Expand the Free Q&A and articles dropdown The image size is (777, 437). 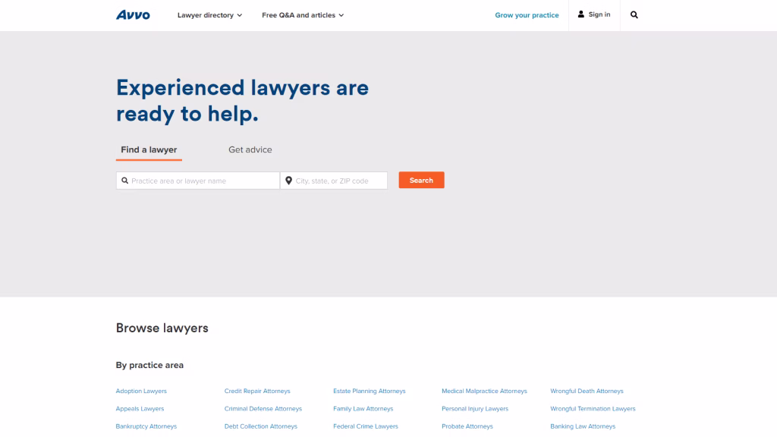pos(303,15)
